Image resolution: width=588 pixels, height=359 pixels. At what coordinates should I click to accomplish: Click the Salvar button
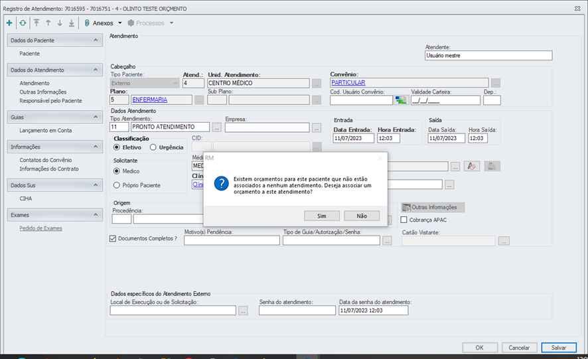[x=559, y=348]
